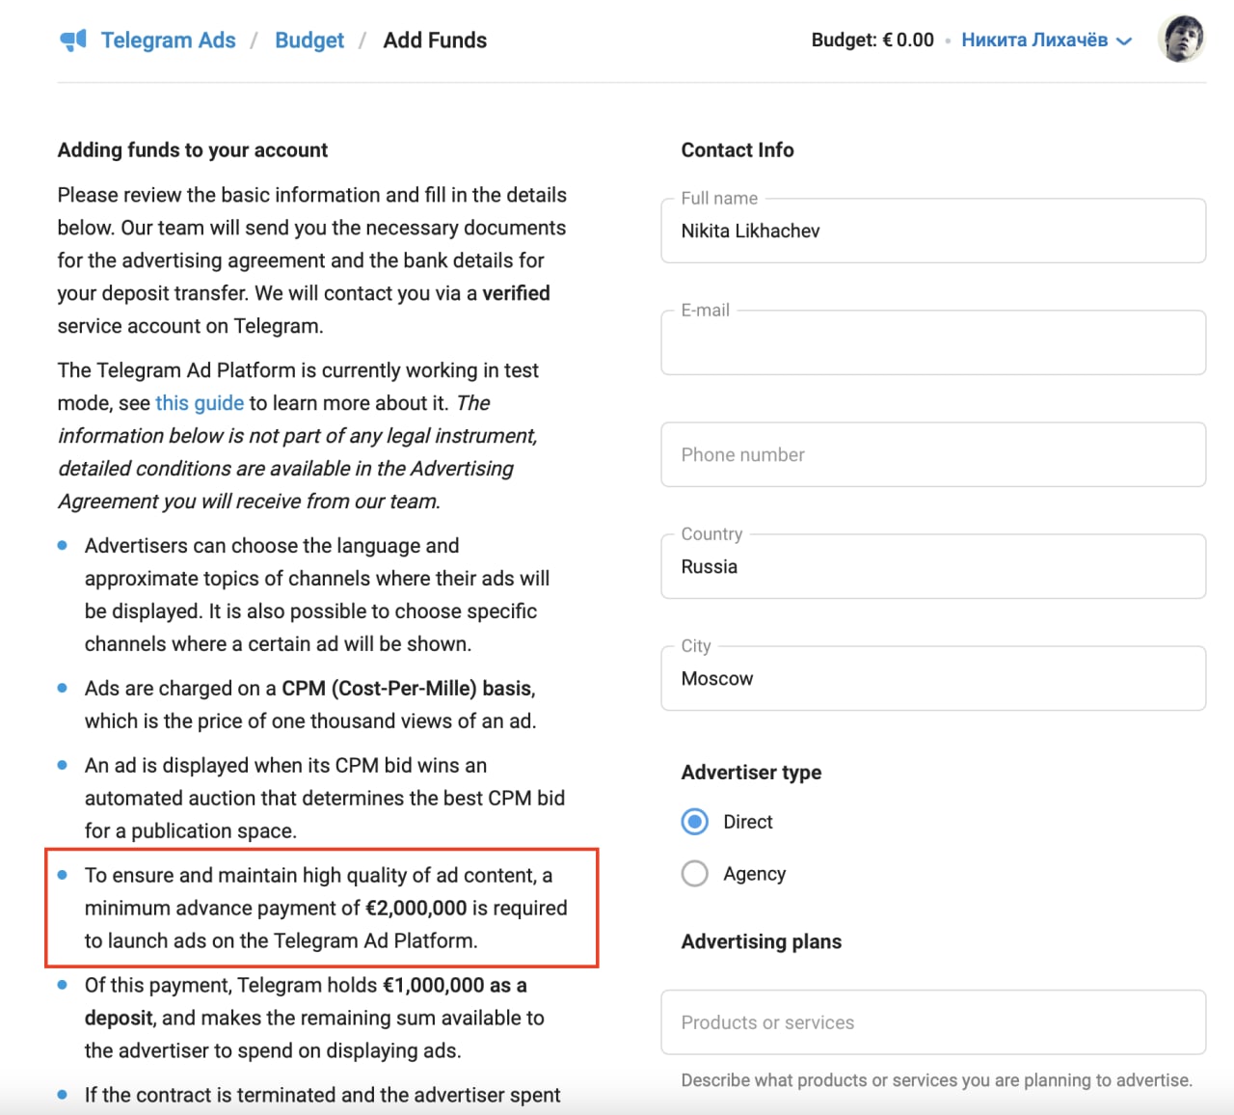Click the '€1,000,000 as a deposit' text

306,1001
